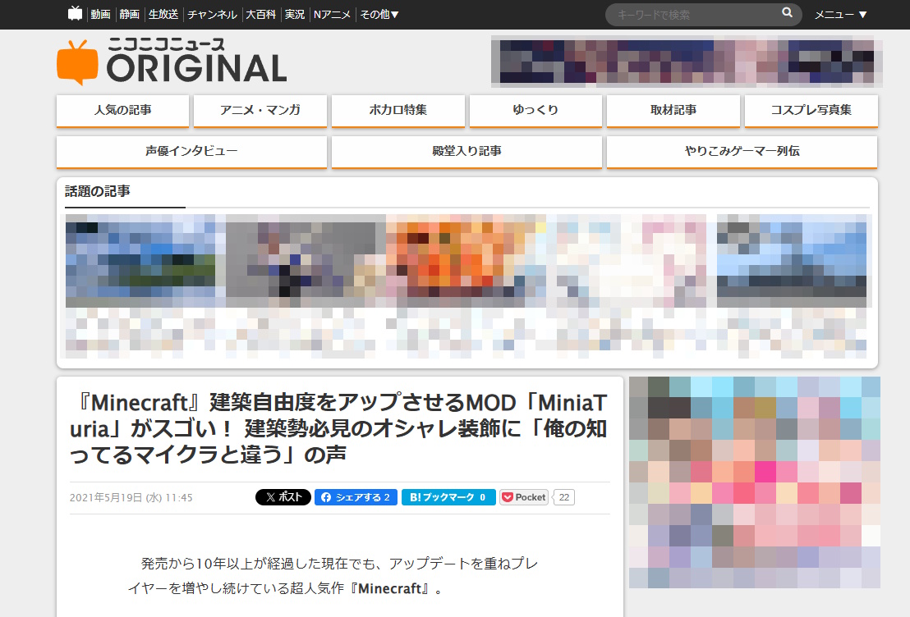Share article with X ポスト button
The width and height of the screenshot is (910, 617).
tap(283, 497)
